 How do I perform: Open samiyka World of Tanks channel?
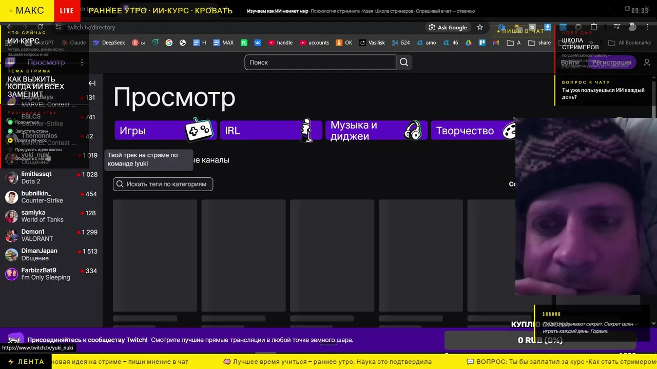tap(51, 216)
